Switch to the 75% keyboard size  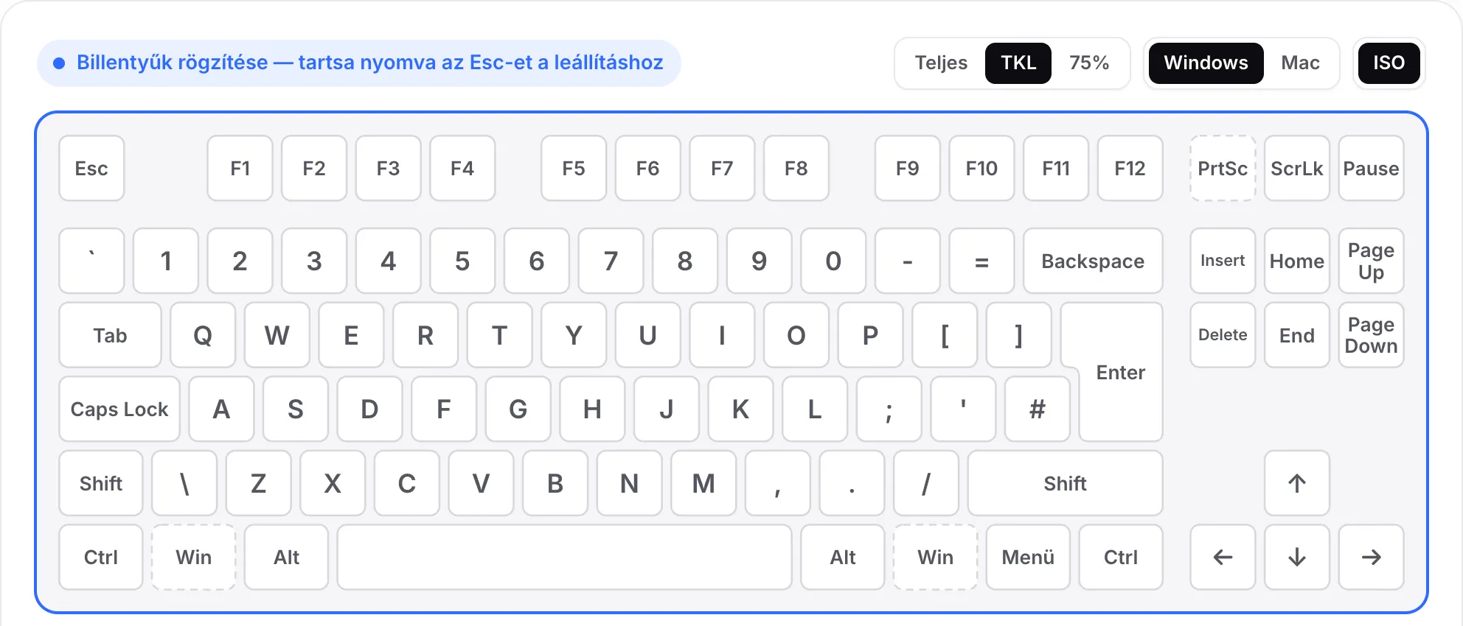point(1089,63)
